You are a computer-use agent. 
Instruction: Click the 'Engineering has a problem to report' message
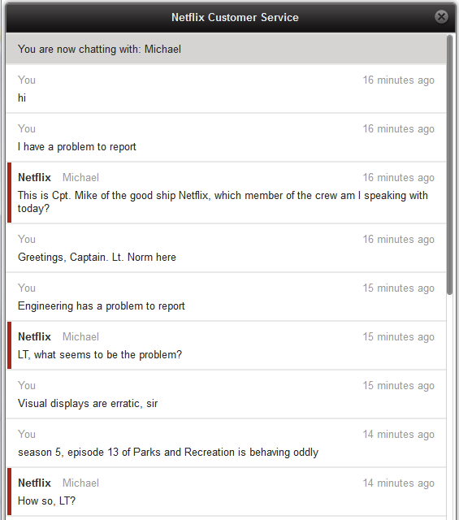(102, 306)
